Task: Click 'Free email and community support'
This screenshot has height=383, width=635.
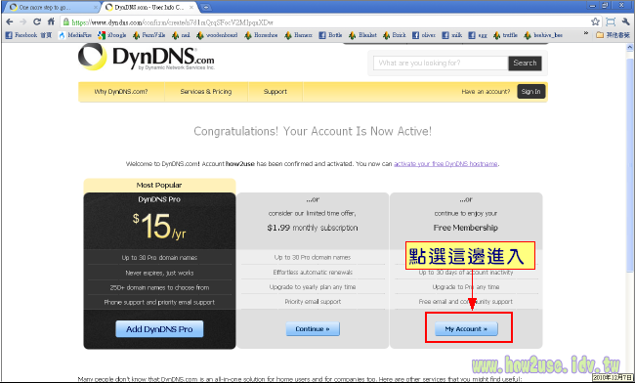Action: [x=466, y=302]
